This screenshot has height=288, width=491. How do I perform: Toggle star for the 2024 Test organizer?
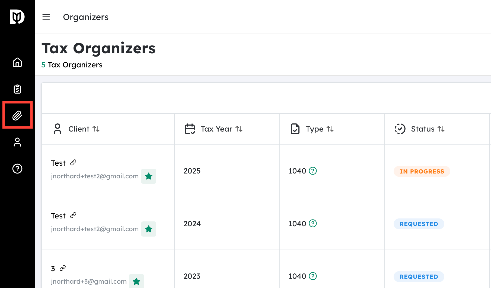coord(149,229)
